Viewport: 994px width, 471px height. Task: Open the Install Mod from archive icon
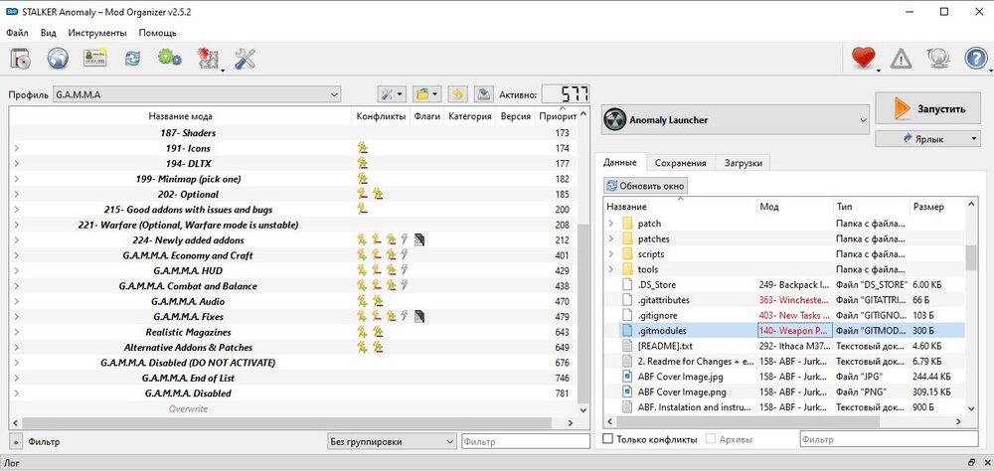tap(21, 59)
